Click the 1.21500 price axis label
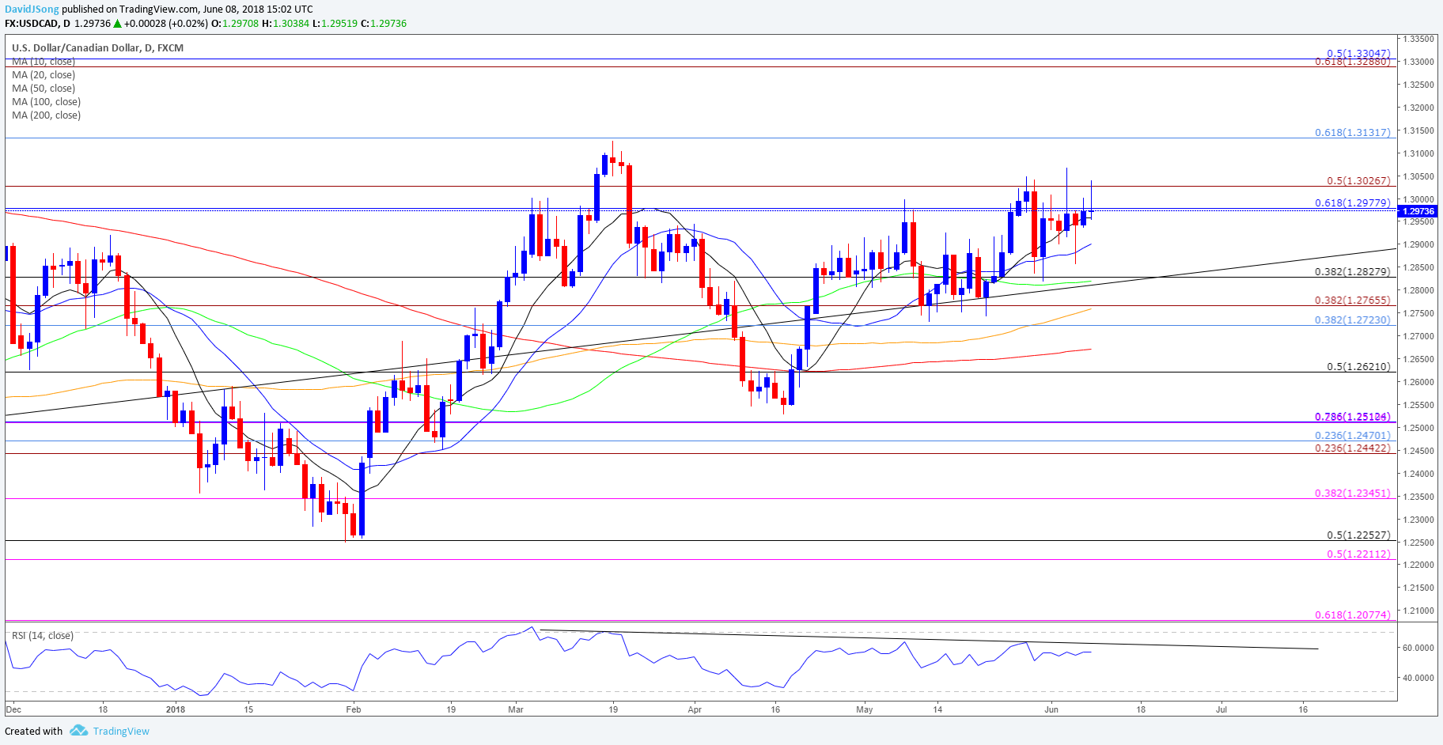 click(x=1419, y=588)
